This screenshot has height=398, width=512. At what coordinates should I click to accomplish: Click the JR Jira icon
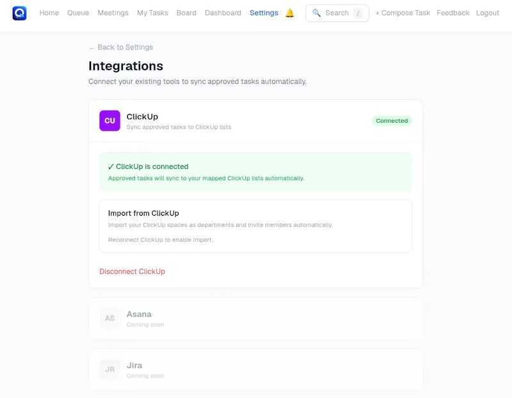109,370
